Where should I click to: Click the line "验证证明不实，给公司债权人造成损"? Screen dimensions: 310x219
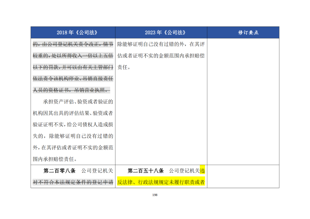(x=73, y=125)
